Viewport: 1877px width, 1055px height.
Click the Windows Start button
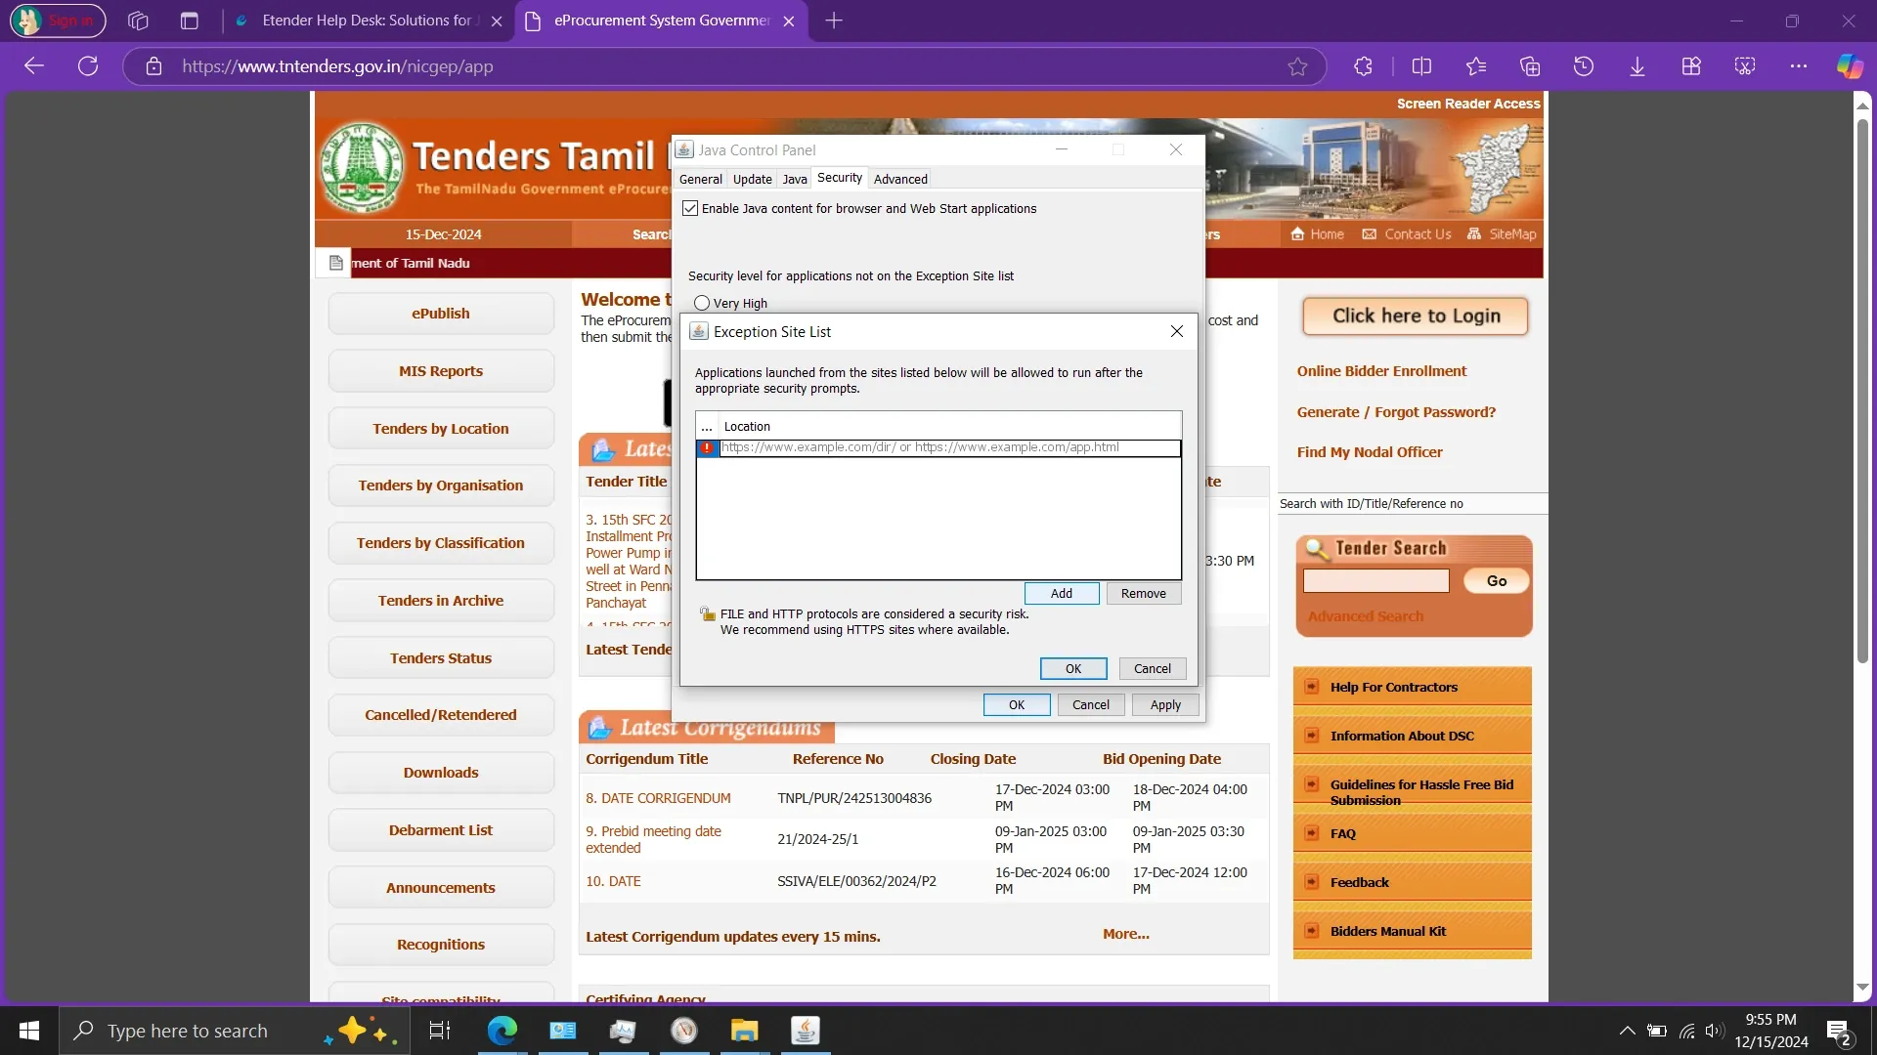coord(29,1031)
